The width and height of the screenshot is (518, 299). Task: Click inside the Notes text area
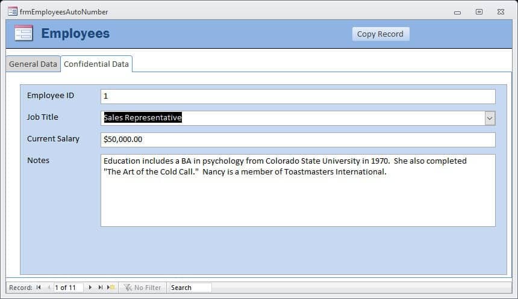point(298,191)
